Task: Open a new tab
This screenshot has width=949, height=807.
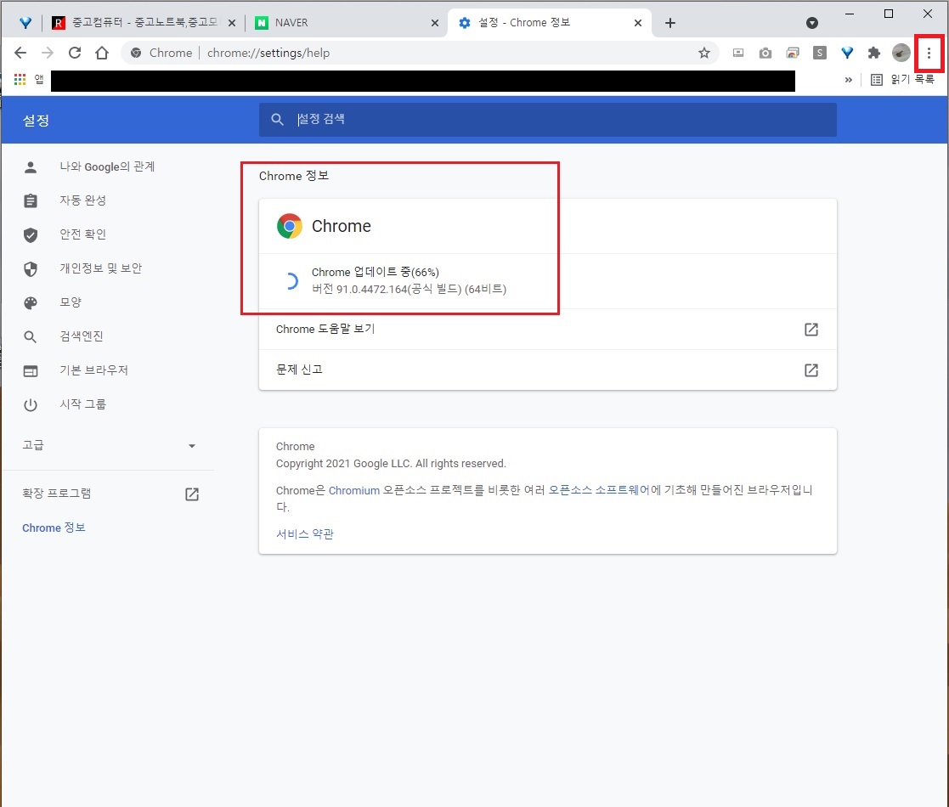Action: pos(670,23)
